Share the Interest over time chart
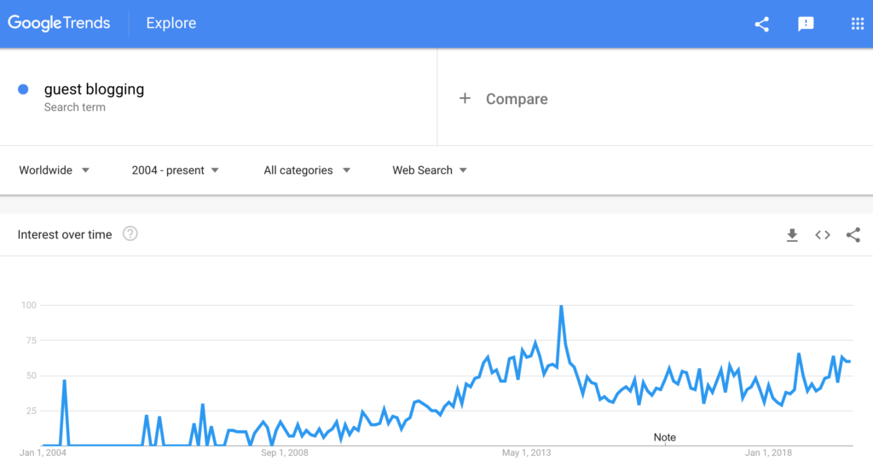 coord(853,234)
